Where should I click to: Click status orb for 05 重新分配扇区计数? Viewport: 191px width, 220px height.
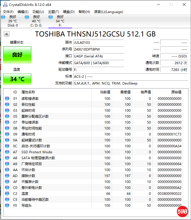[x=7, y=117]
